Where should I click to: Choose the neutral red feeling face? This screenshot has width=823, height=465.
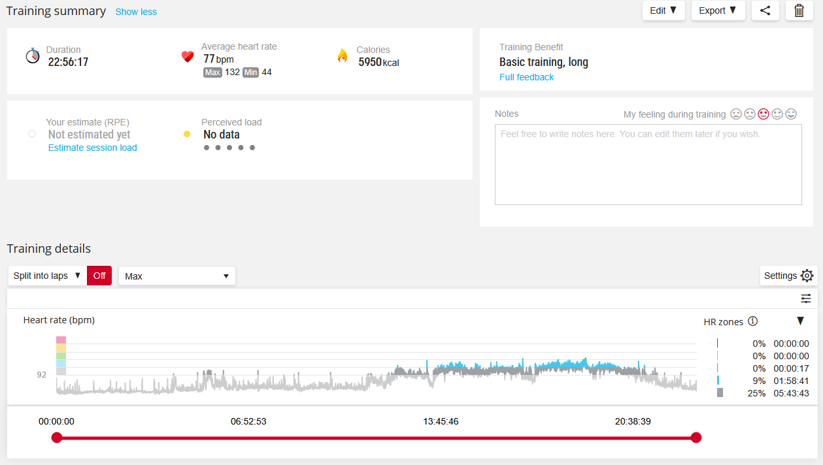764,114
